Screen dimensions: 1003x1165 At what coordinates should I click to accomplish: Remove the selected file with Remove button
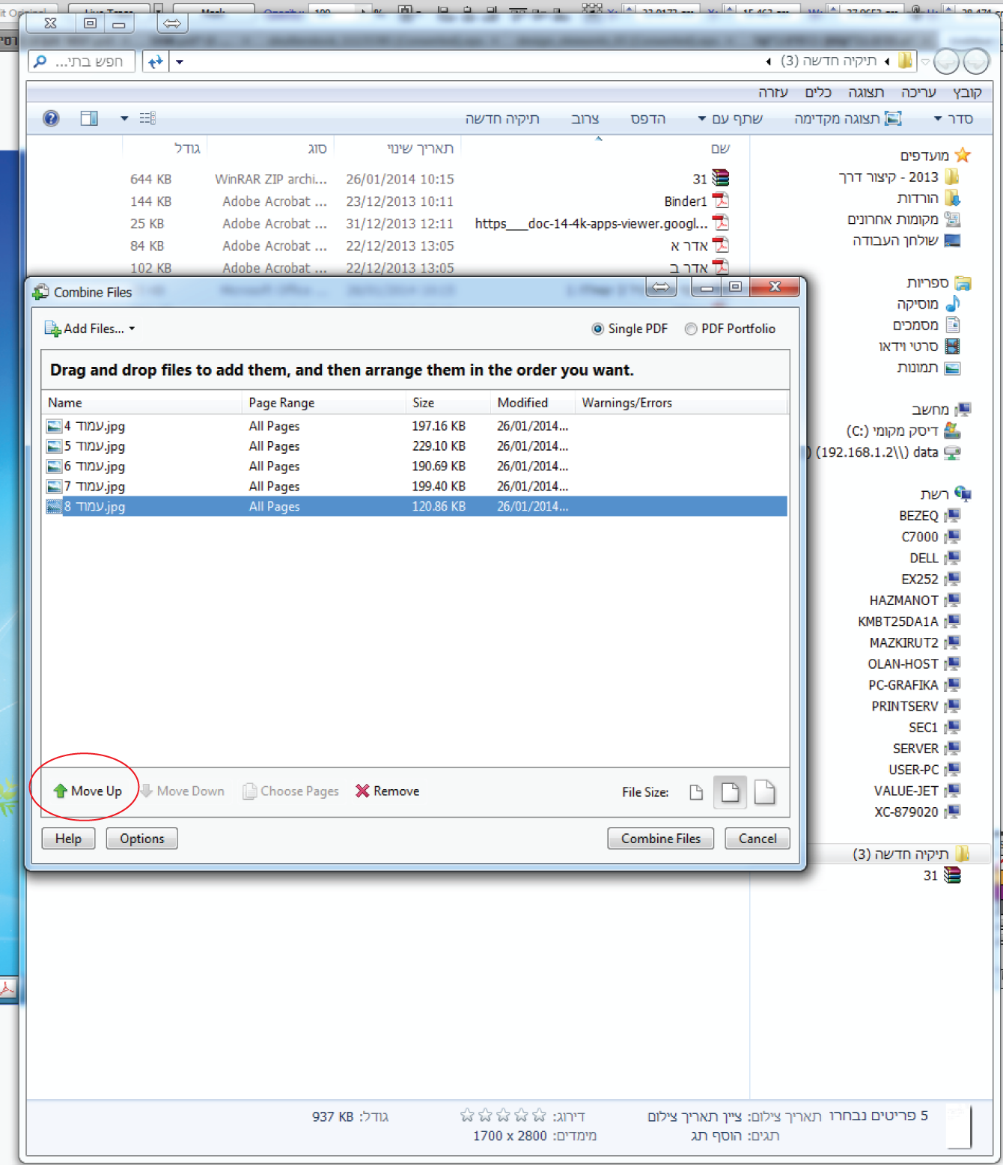point(387,791)
